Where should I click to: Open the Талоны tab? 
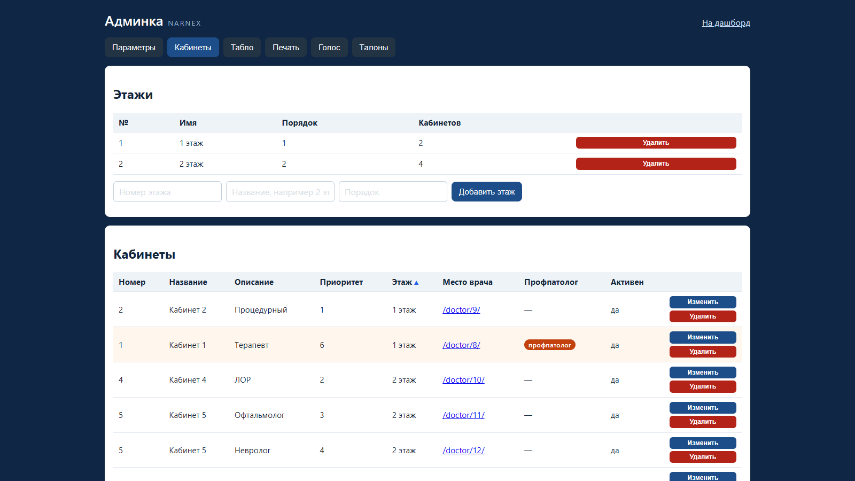coord(374,48)
